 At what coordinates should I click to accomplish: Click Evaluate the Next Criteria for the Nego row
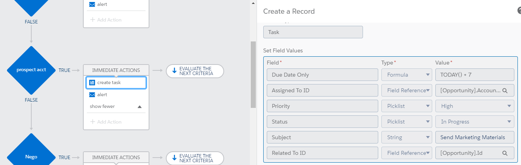coord(195,158)
